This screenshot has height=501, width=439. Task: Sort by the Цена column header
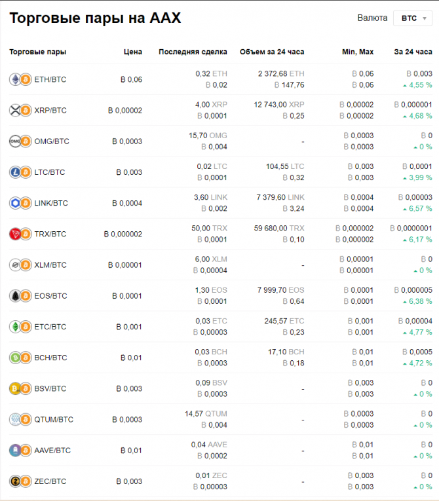pyautogui.click(x=133, y=52)
